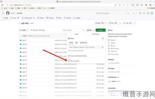This screenshot has width=155, height=99.
Task: Expand the Fork options dropdown arrow
Action: (x=120, y=23)
